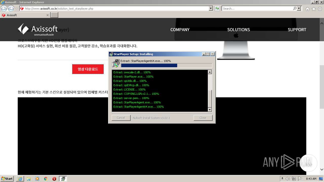Click the IE Forward navigation button
Viewport: 324px width, 182px height.
click(x=11, y=8)
